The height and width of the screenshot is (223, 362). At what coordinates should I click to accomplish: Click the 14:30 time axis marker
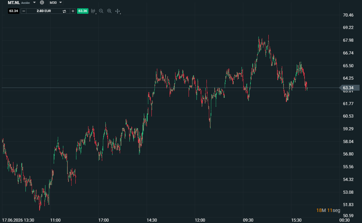tap(152, 220)
